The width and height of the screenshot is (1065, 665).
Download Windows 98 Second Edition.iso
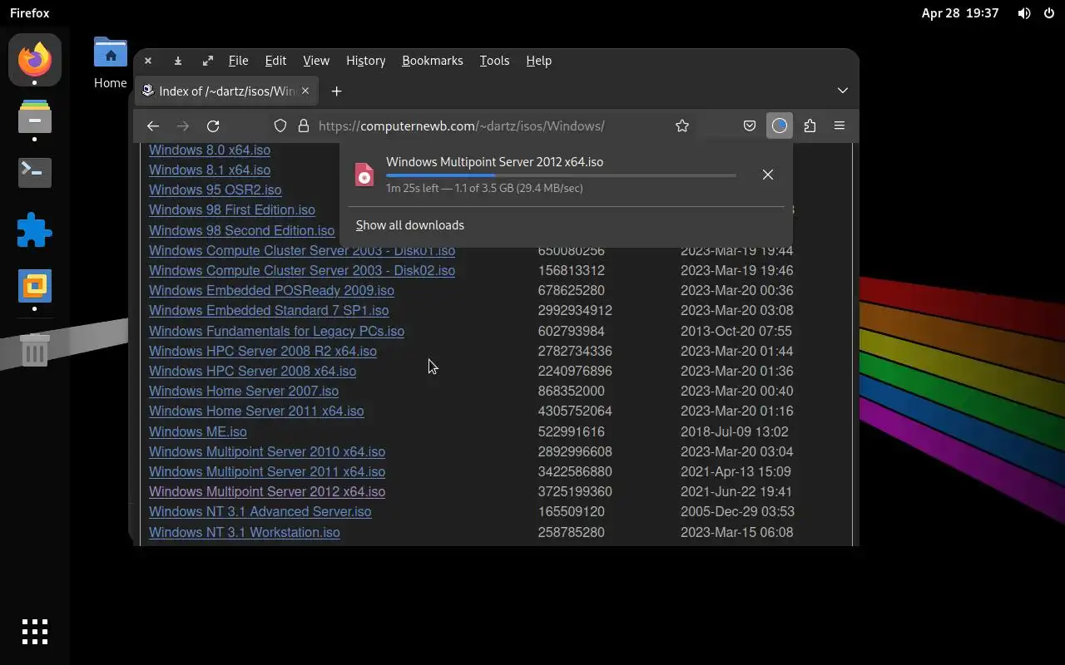click(241, 230)
